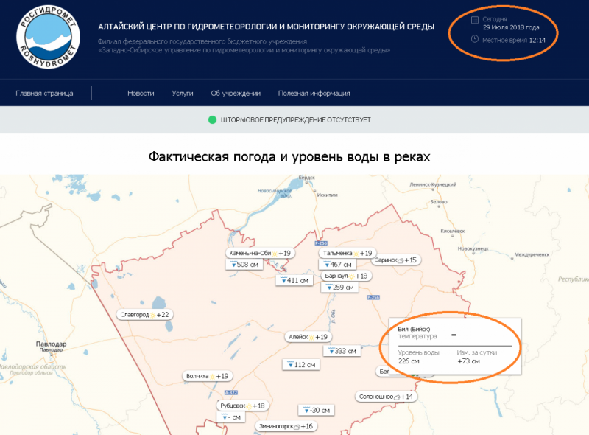Viewport: 589px width, 435px height.
Task: Click the sun icon on the Барнаул marker
Action: click(x=353, y=276)
